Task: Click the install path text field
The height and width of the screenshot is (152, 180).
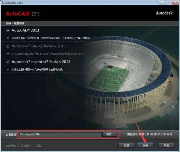Action: 60,134
